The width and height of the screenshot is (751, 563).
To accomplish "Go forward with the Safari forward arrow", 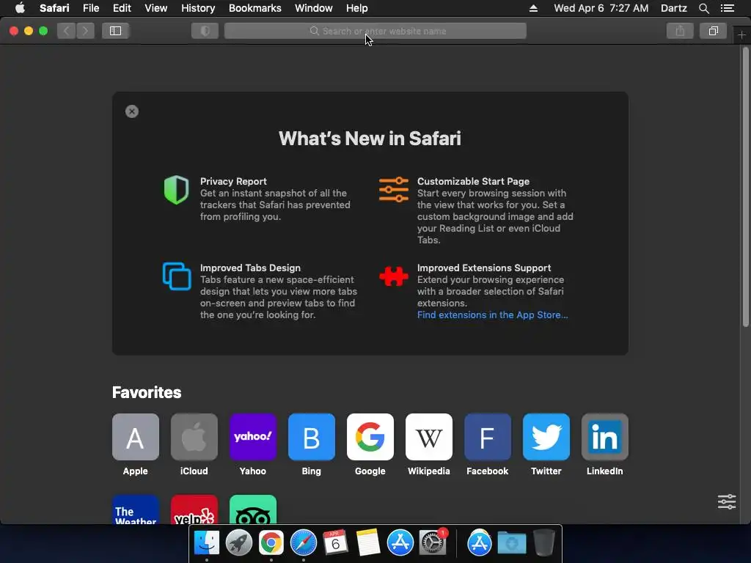I will coord(85,31).
